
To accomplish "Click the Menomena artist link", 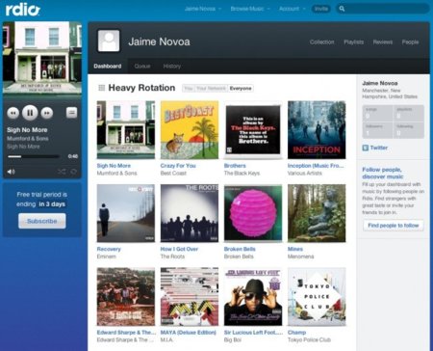I will click(x=301, y=256).
